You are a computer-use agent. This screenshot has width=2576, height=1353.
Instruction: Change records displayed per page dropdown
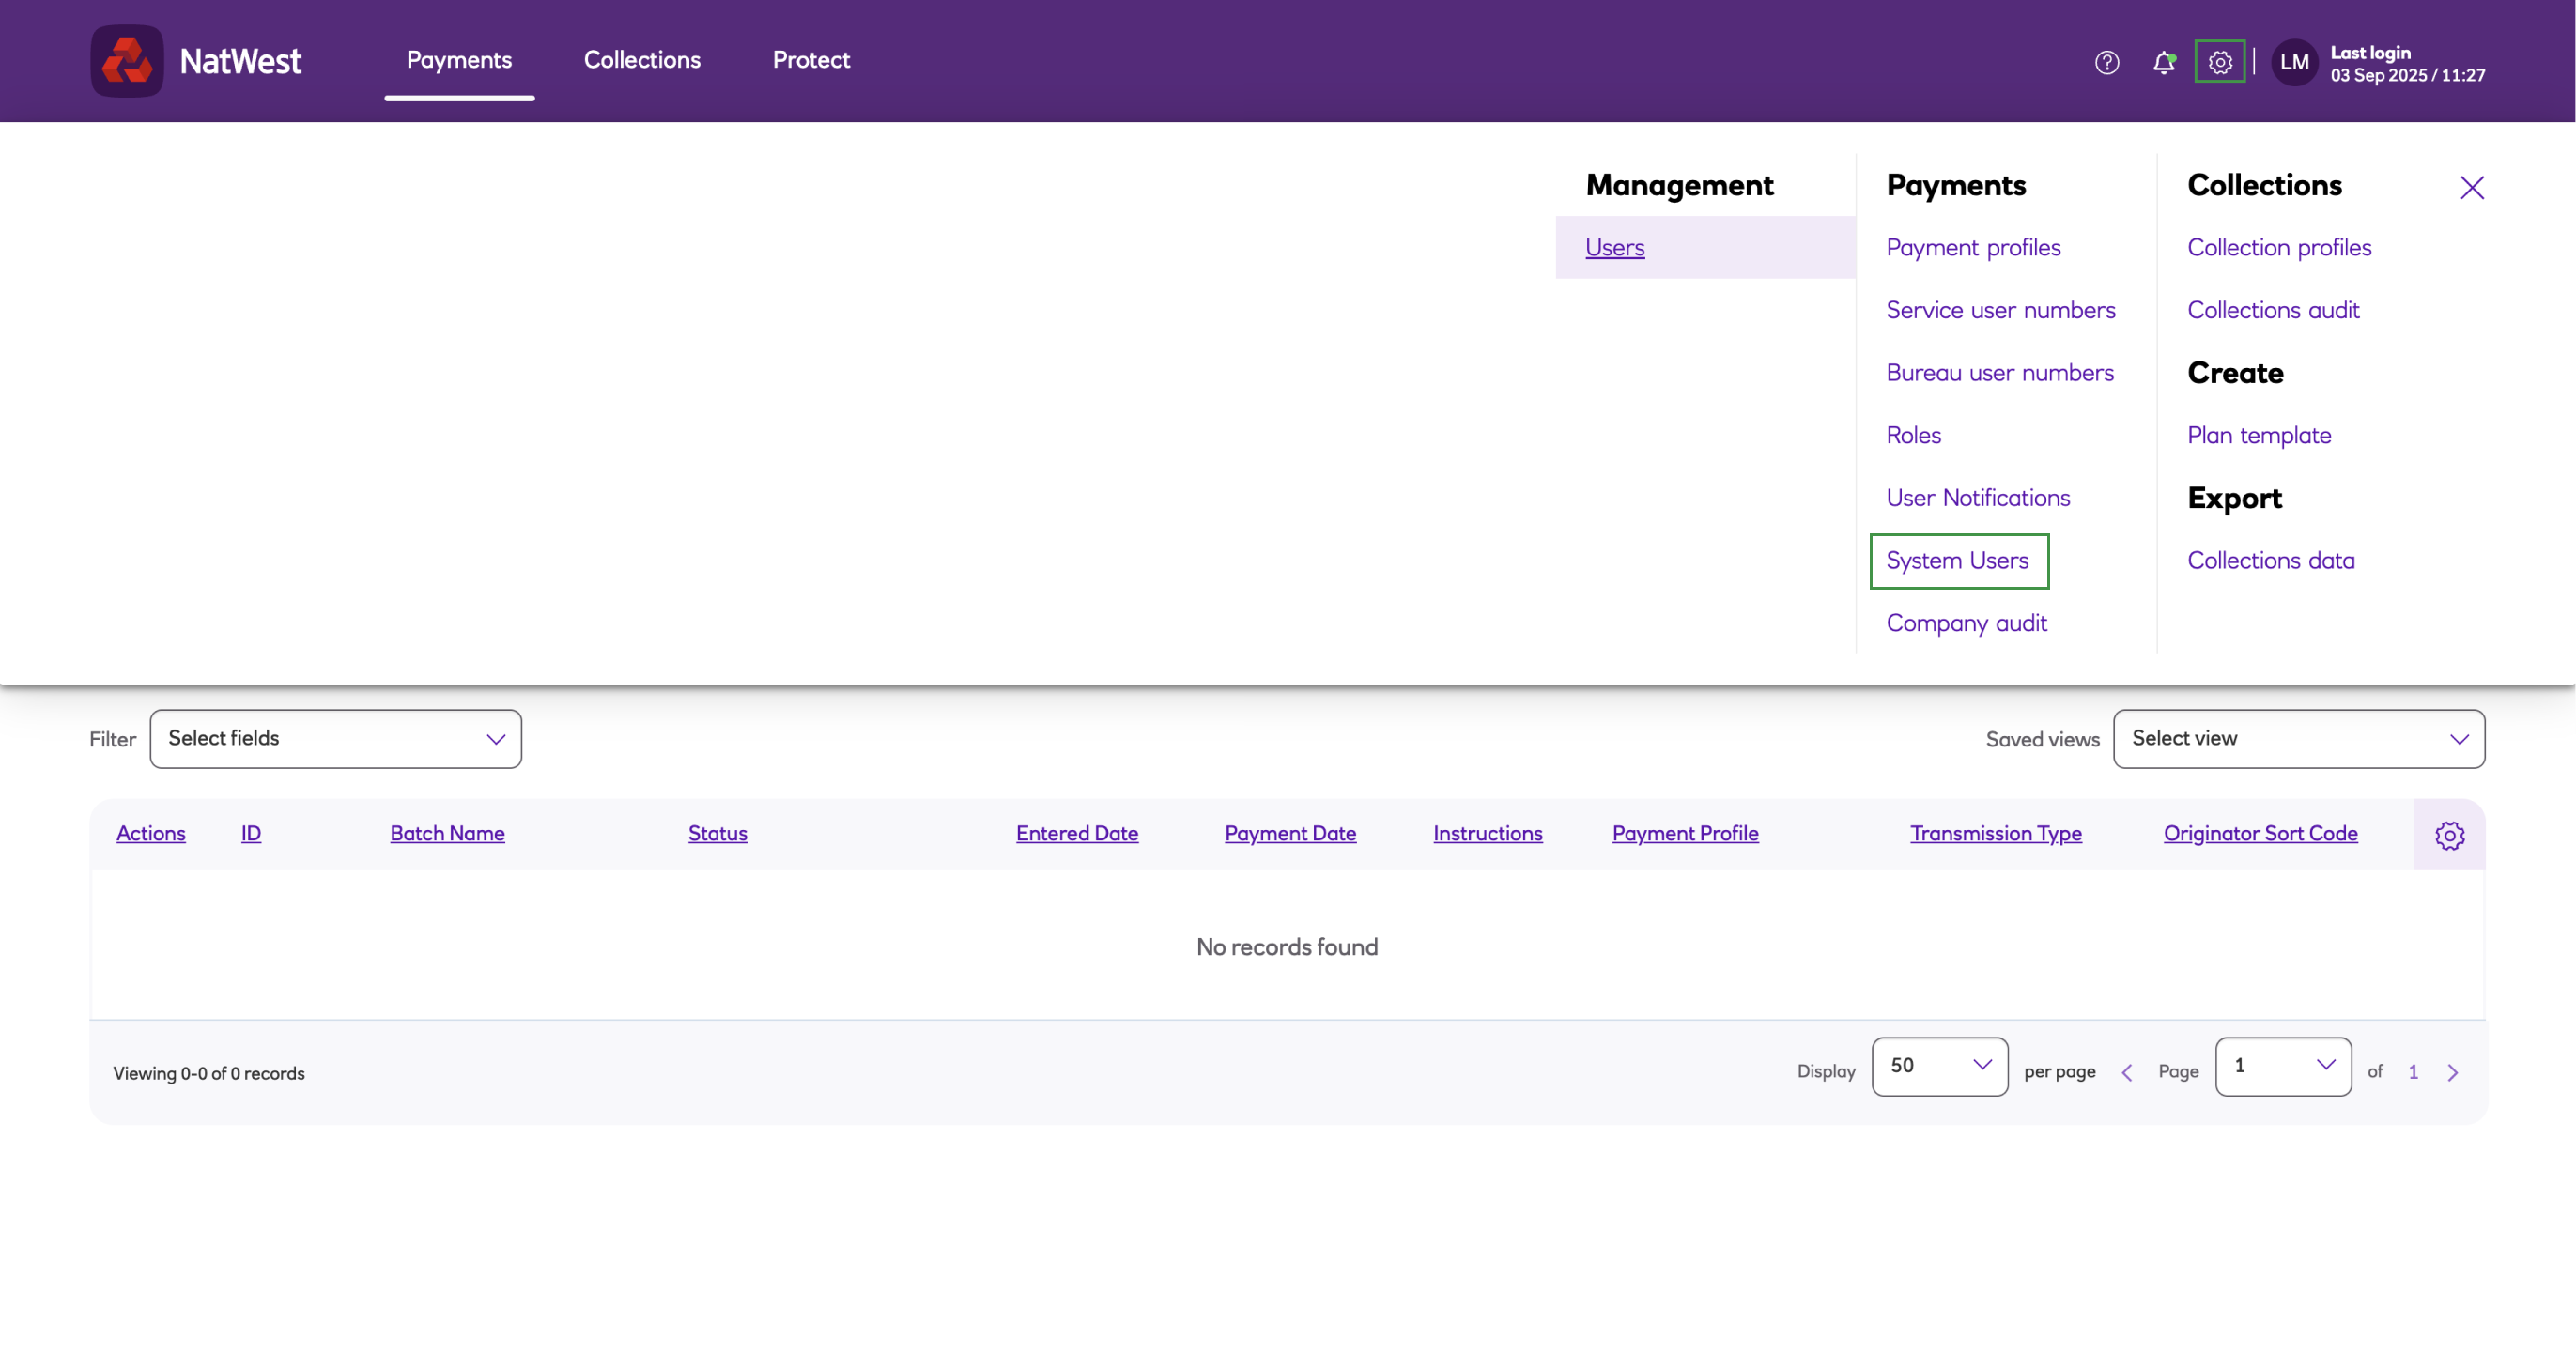point(1939,1066)
